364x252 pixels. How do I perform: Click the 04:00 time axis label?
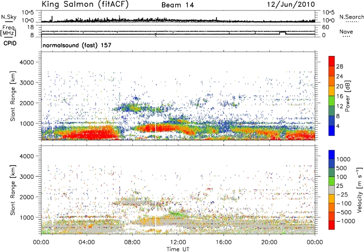click(x=87, y=242)
